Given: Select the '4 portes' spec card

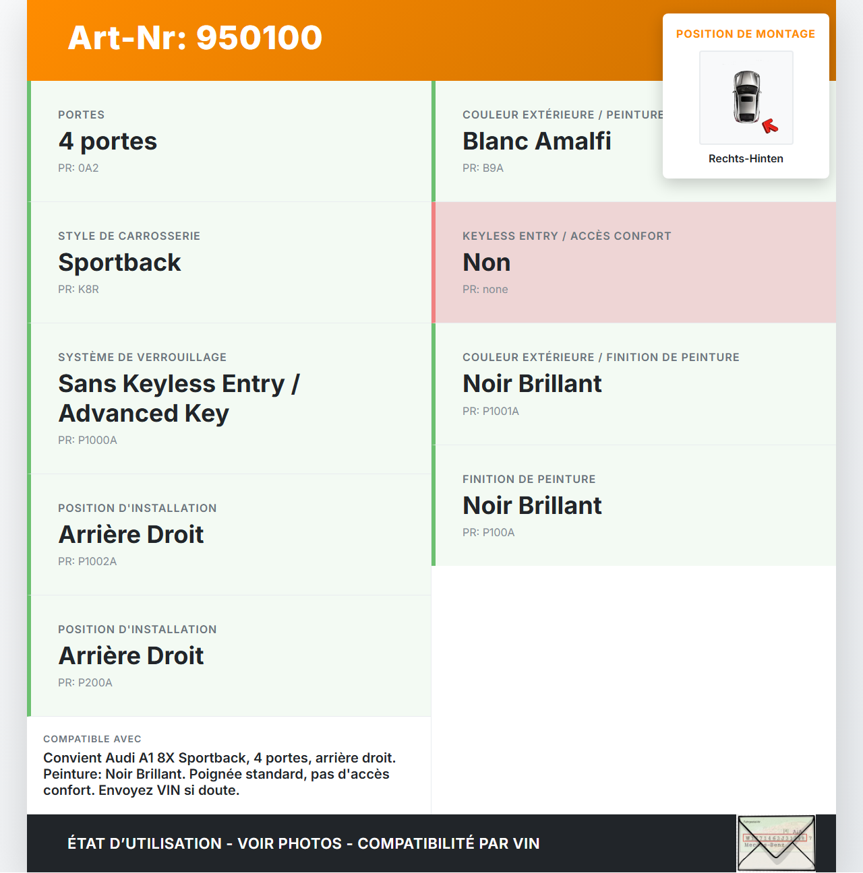Looking at the screenshot, I should point(229,141).
